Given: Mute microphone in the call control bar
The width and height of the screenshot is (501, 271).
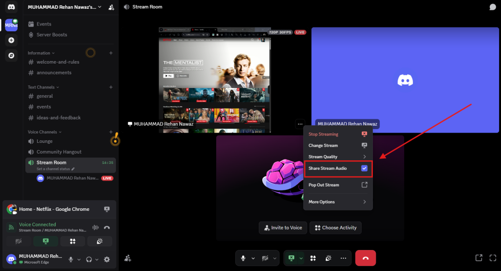Looking at the screenshot, I should pos(243,258).
